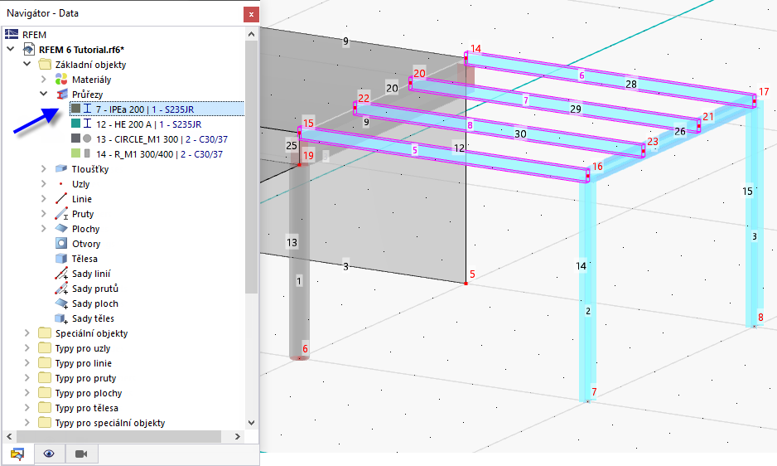The image size is (777, 466).
Task: Click the light green swatch of section 14
Action: (76, 153)
